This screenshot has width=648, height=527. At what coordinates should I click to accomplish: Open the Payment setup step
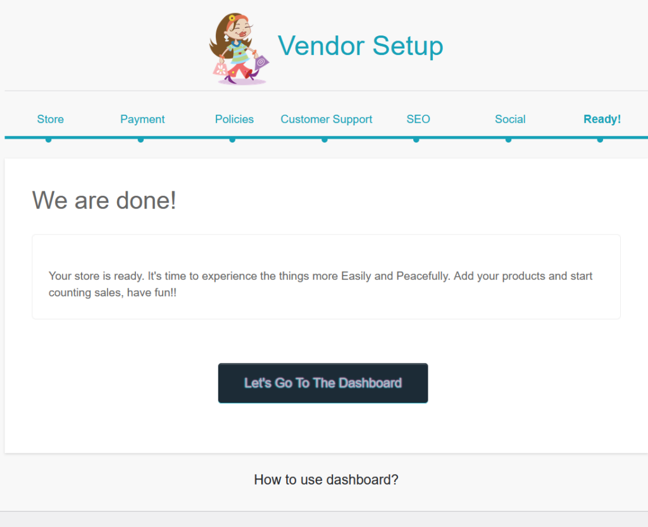click(x=142, y=119)
